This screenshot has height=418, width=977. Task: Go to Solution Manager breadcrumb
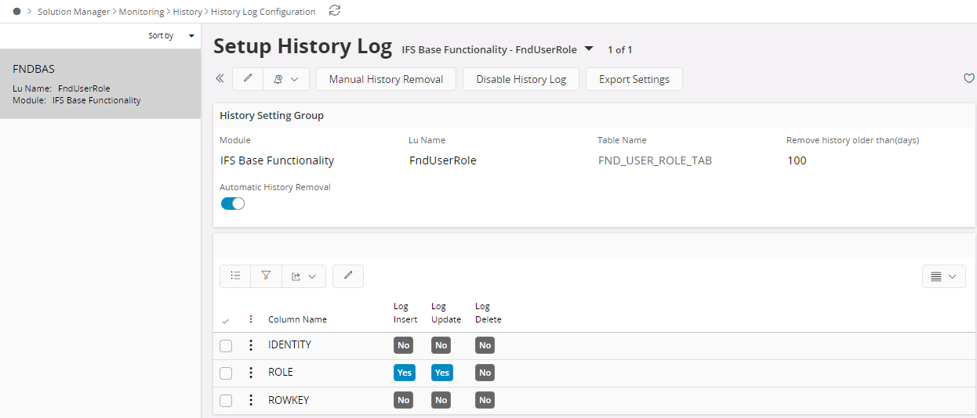pos(74,12)
